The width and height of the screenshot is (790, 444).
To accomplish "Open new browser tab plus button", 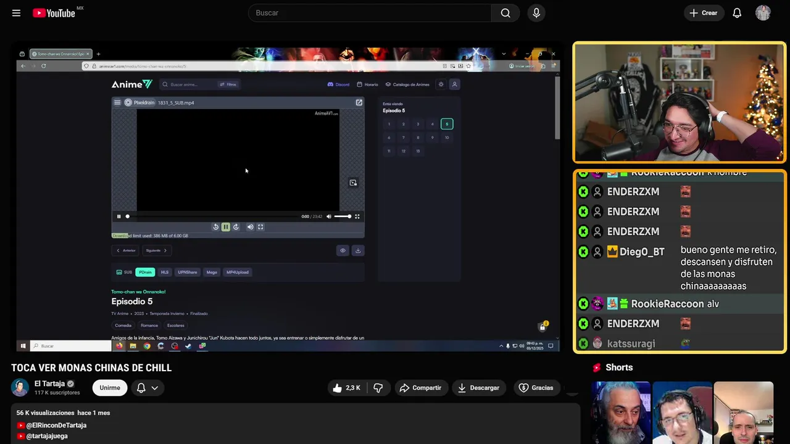I will [x=98, y=54].
